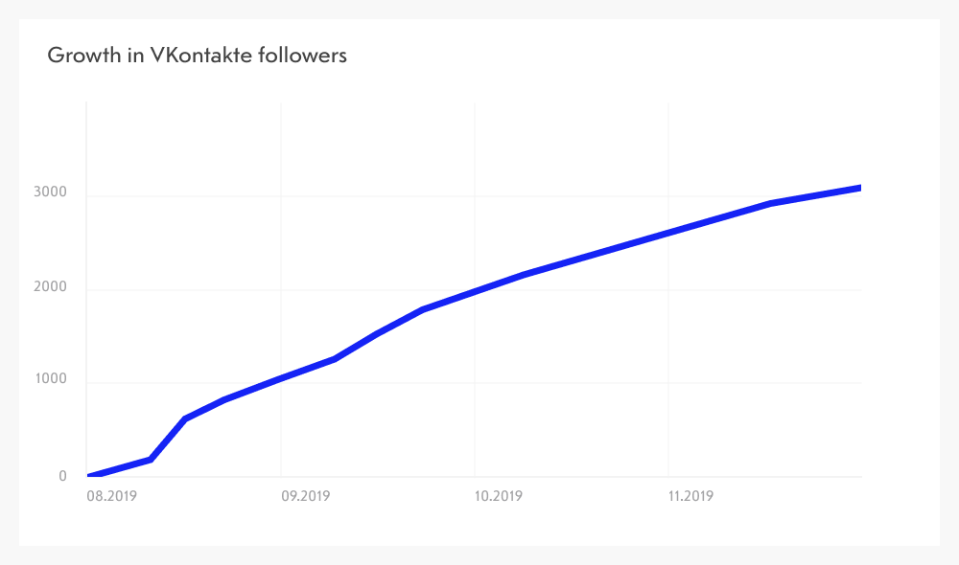Select the 09.2019 x-axis label

[306, 496]
